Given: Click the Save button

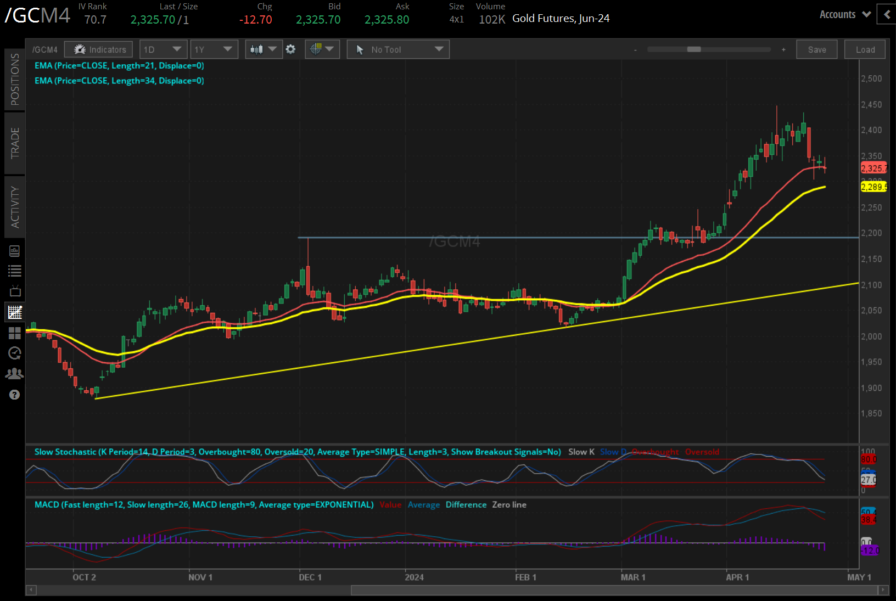Looking at the screenshot, I should (x=816, y=49).
